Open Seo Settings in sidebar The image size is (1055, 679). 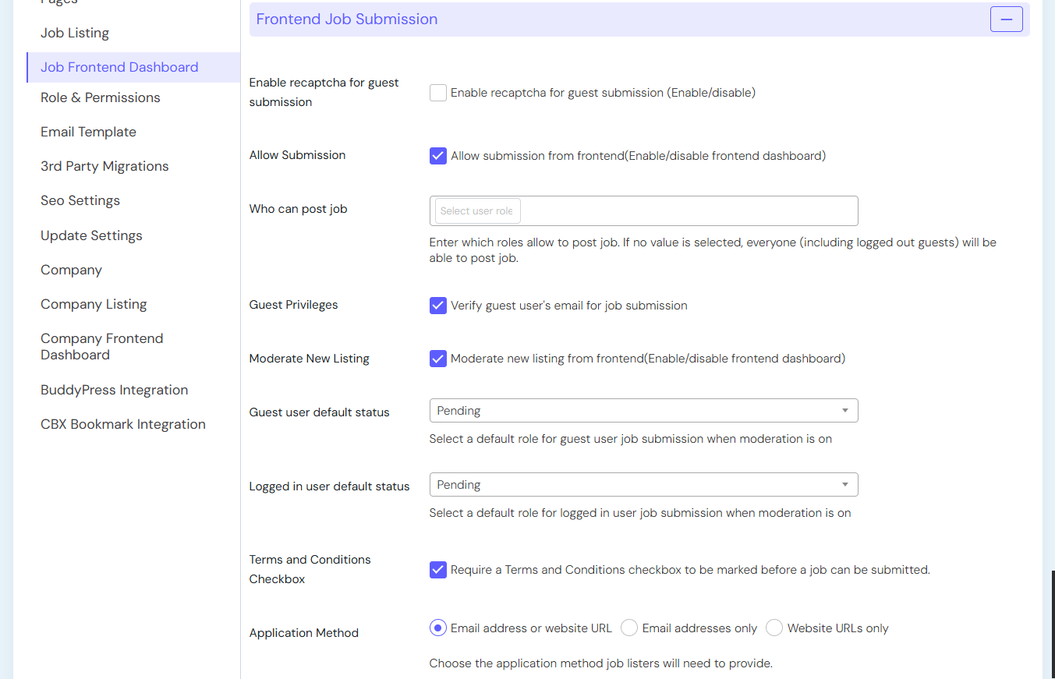(x=80, y=200)
